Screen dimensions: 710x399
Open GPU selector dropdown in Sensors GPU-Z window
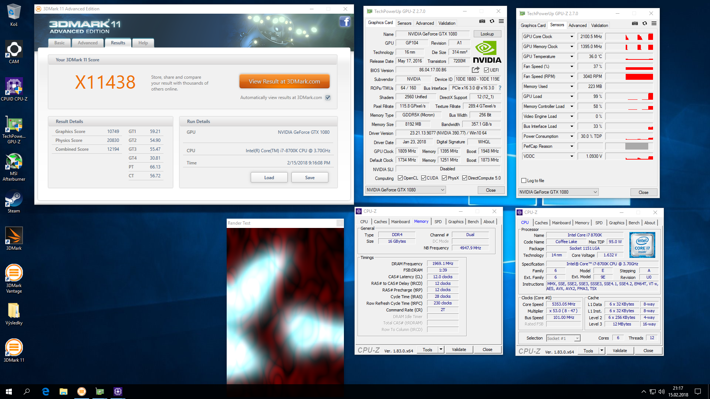558,192
